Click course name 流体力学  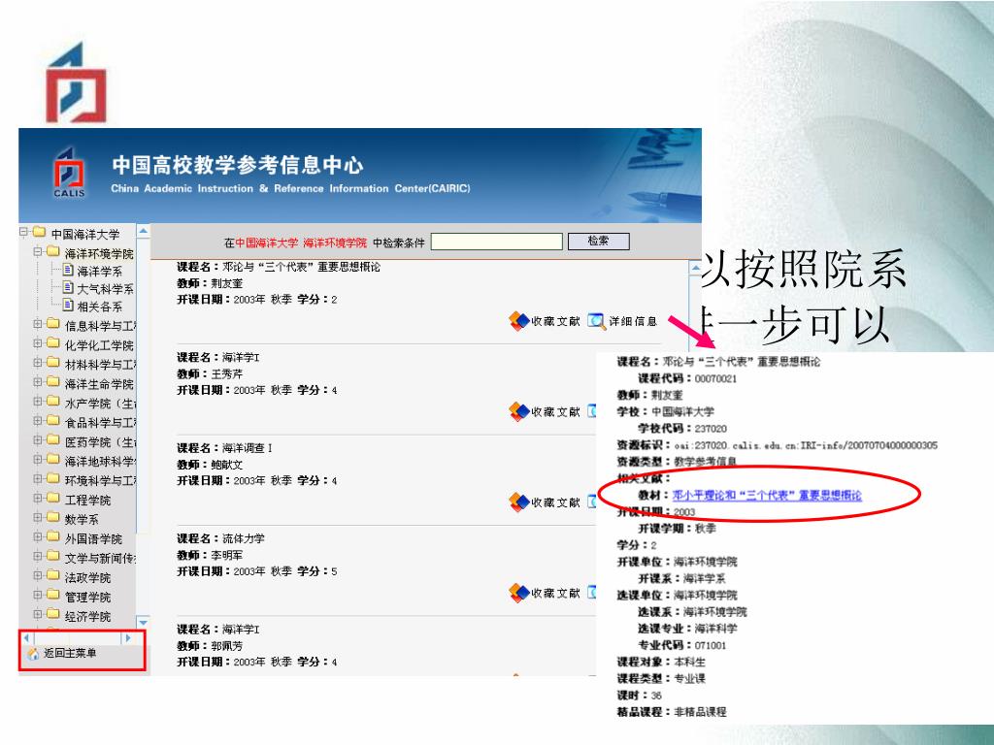[244, 538]
